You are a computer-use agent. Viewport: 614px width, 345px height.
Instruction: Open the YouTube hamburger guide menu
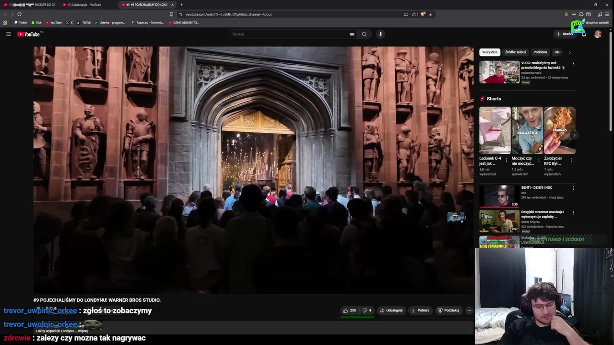pos(8,34)
